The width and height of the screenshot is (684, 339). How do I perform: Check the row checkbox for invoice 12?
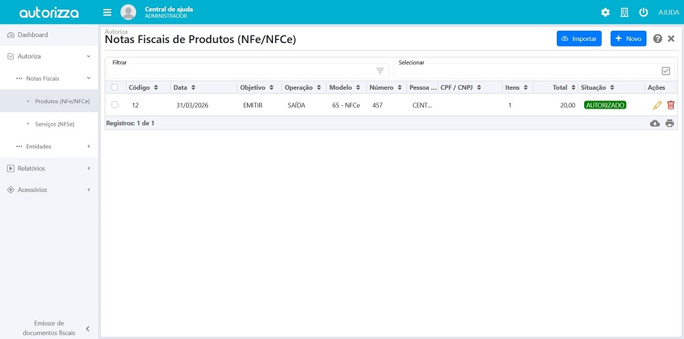tap(115, 105)
